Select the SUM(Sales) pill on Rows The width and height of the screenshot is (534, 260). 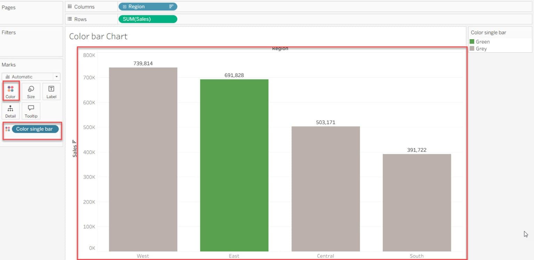click(x=148, y=19)
